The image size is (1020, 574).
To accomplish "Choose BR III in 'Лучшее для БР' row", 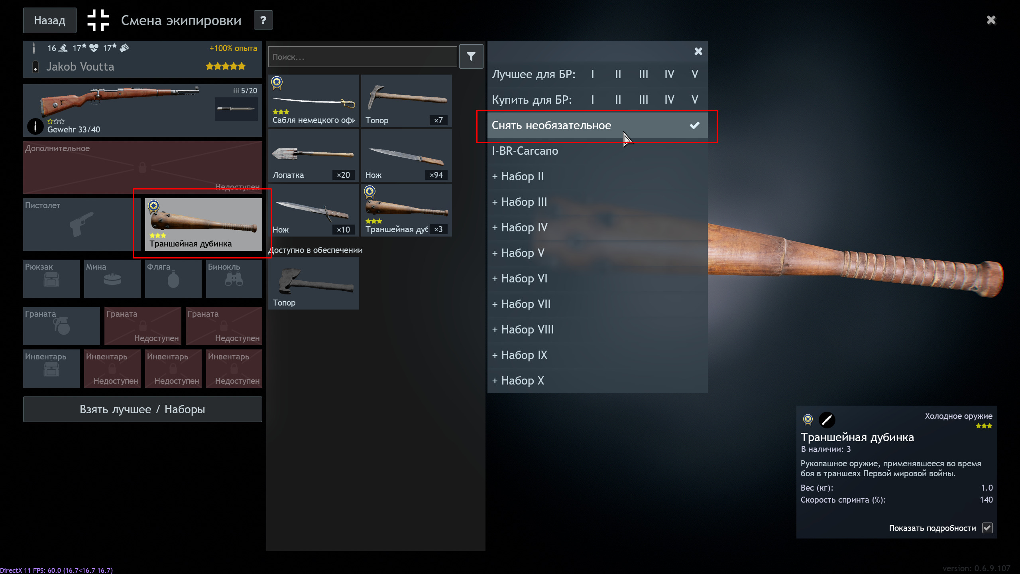I will (x=643, y=75).
